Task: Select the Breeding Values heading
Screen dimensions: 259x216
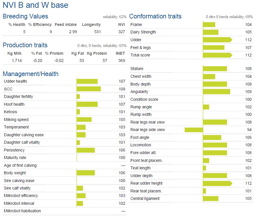Action: click(25, 16)
